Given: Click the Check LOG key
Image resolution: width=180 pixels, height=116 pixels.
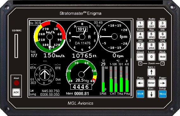Looking at the screenshot, I should 140,57.
